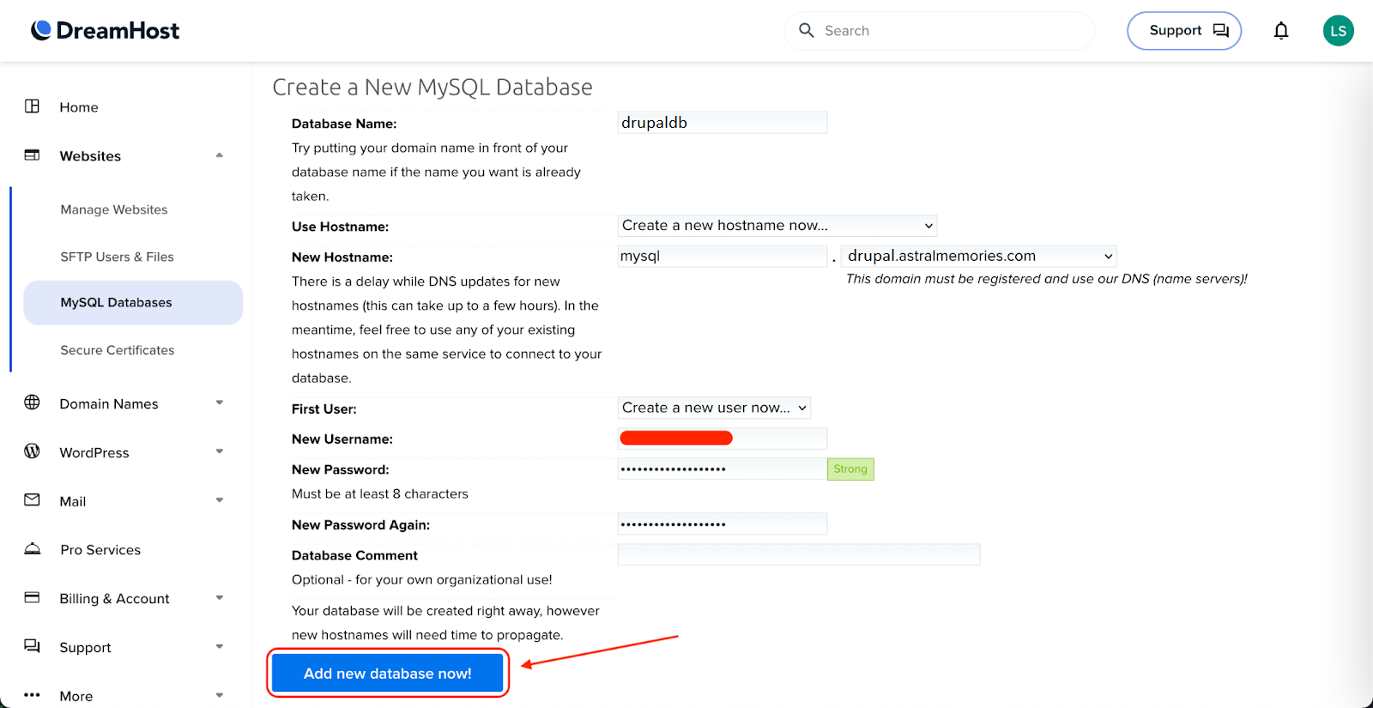Open the hostname domain dropdown
The image size is (1373, 708).
click(x=979, y=256)
